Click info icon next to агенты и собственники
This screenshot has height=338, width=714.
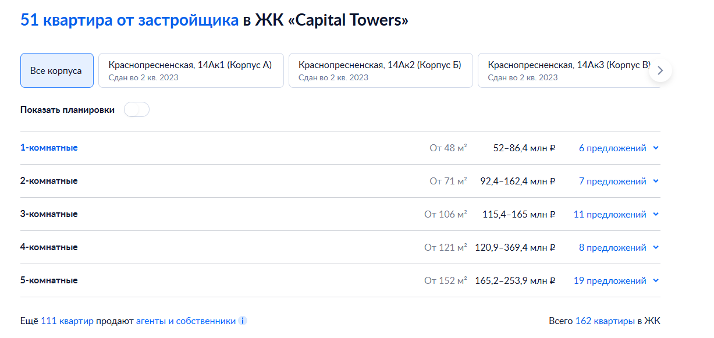pyautogui.click(x=243, y=321)
